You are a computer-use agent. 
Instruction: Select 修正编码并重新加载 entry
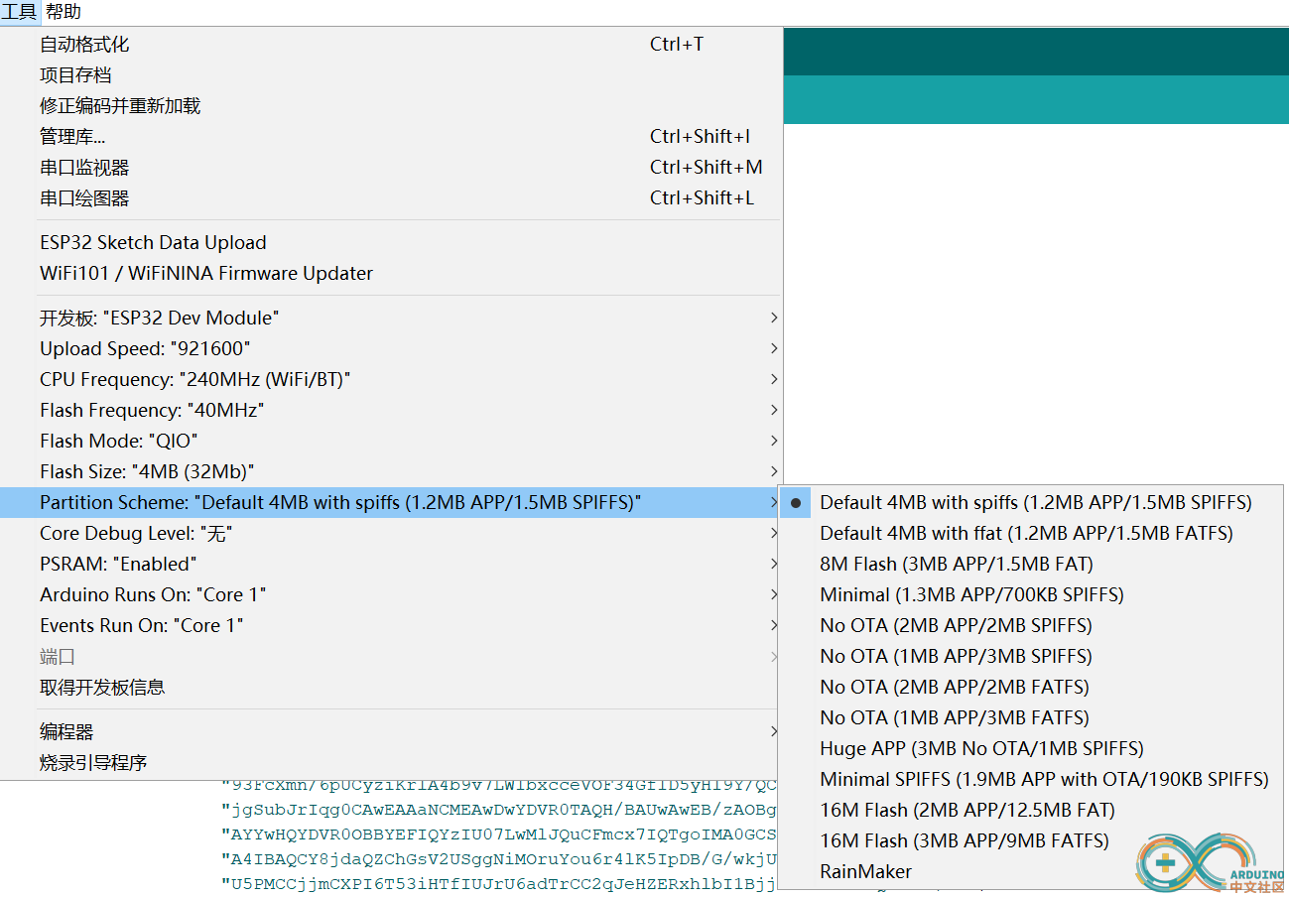(392, 106)
